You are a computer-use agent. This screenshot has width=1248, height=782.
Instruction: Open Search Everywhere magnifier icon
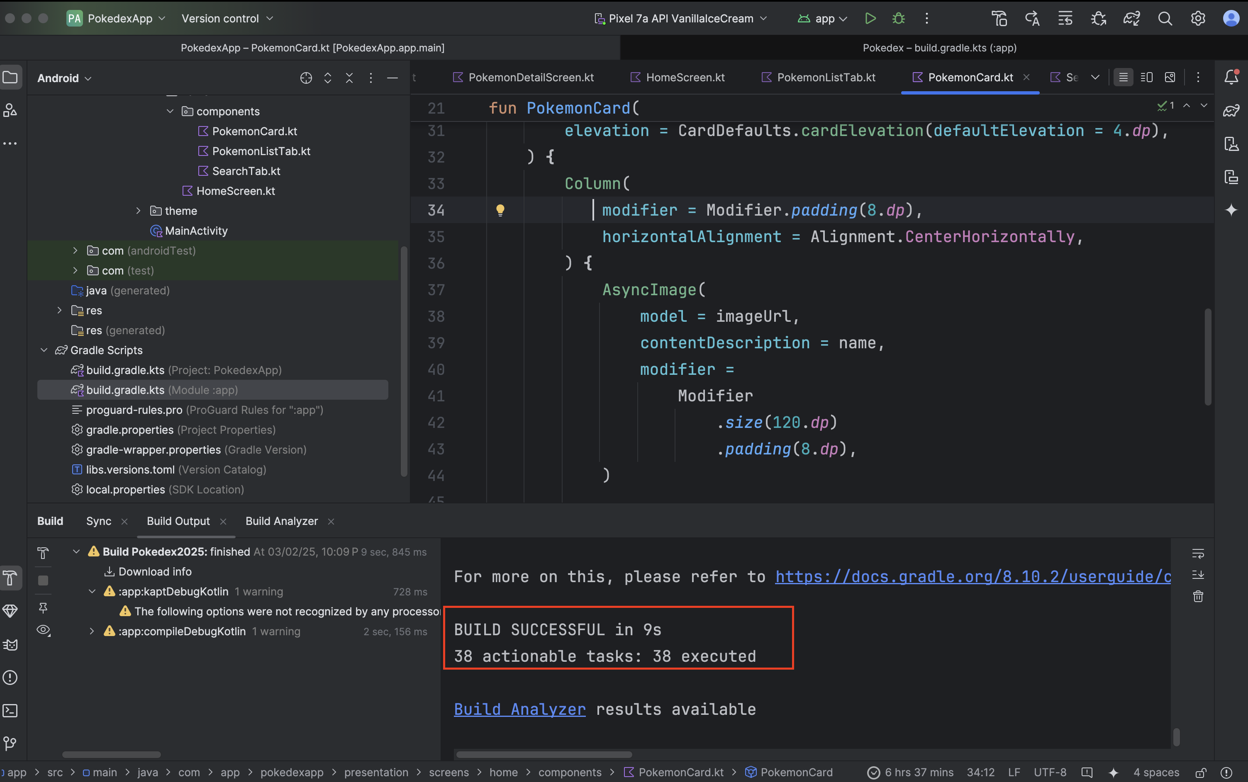(1165, 19)
